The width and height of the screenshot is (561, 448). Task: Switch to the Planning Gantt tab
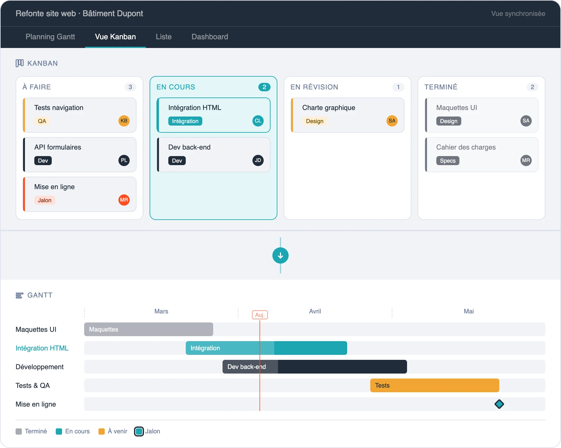coord(50,37)
